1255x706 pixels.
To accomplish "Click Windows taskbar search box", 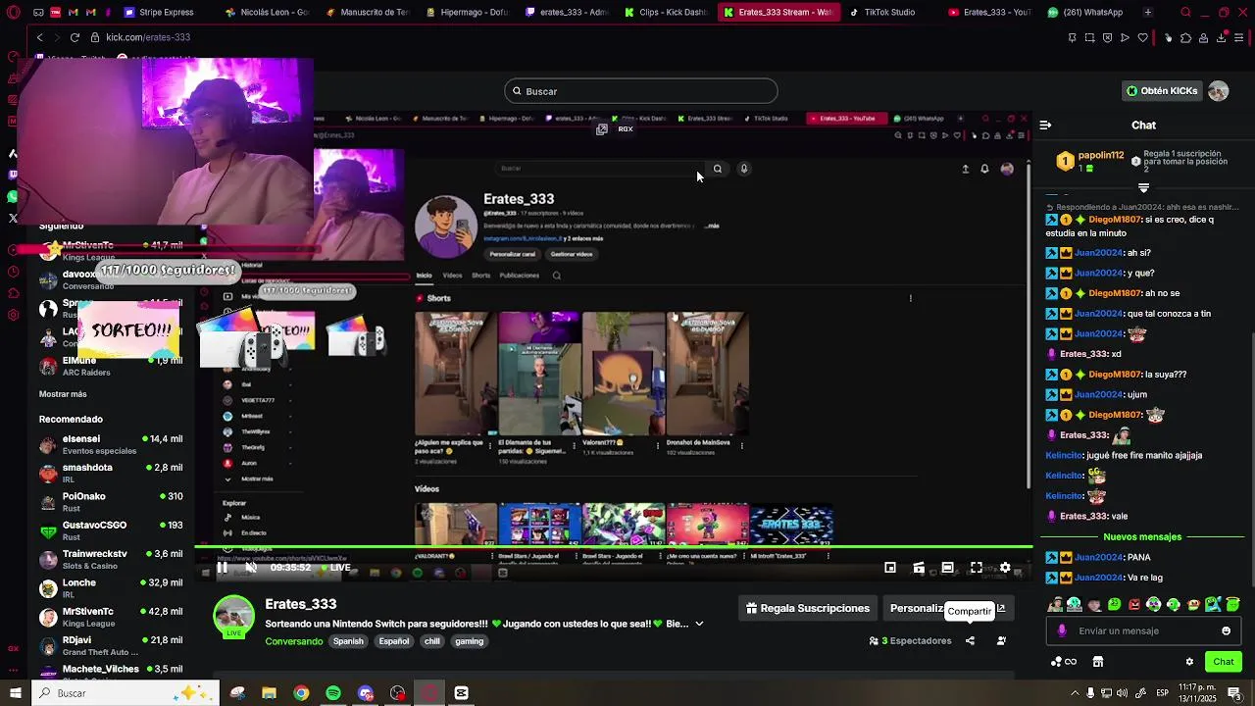I will click(x=126, y=693).
